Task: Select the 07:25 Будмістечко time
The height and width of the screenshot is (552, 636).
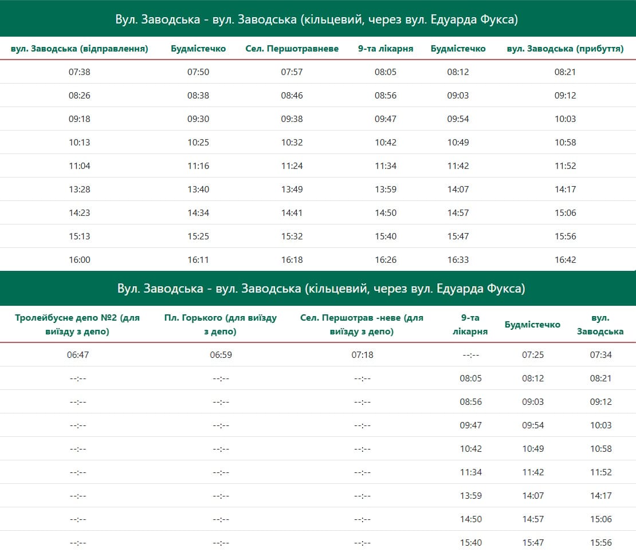Action: 532,355
